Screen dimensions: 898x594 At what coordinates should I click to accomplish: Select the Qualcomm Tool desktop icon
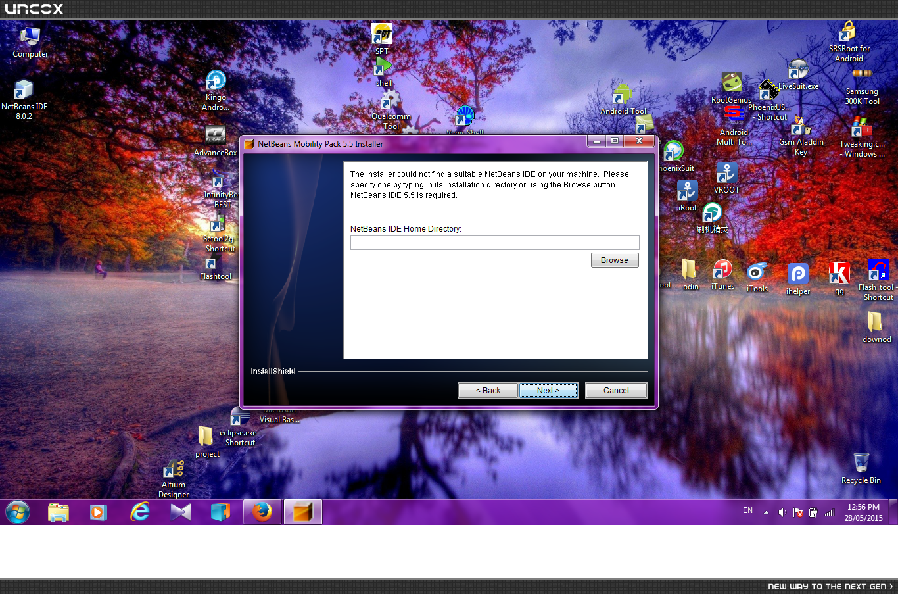click(x=390, y=111)
